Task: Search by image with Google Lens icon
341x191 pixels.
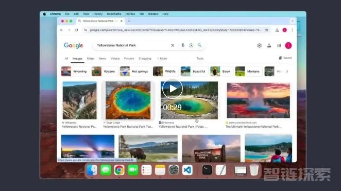Action: tap(191, 45)
